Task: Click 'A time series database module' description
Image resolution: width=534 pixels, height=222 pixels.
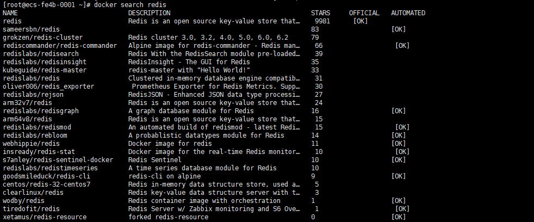Action: [202, 168]
